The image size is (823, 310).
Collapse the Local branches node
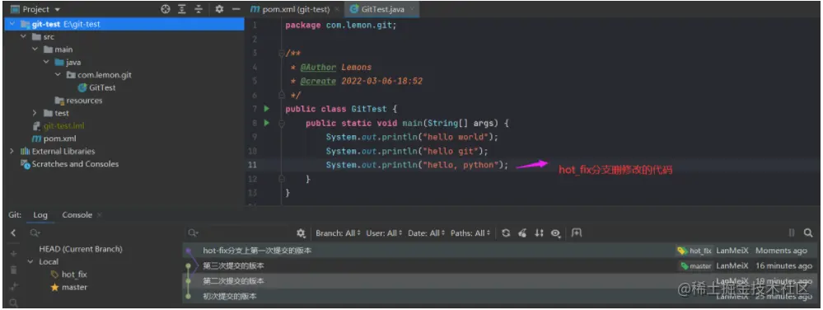pyautogui.click(x=30, y=261)
